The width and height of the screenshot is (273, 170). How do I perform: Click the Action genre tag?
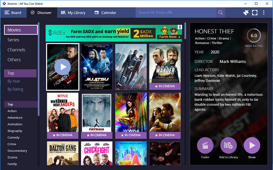coord(199,39)
